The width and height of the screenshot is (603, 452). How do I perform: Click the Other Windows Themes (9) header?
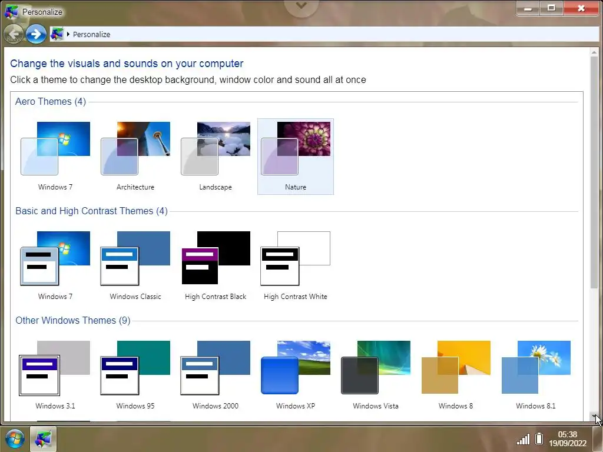[x=72, y=321]
